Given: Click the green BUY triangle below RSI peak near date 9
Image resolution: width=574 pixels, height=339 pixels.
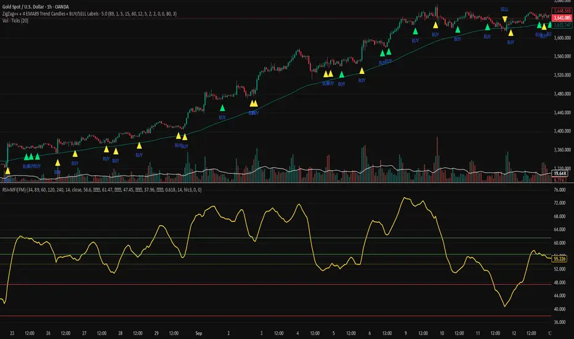Looking at the screenshot, I should click(415, 31).
